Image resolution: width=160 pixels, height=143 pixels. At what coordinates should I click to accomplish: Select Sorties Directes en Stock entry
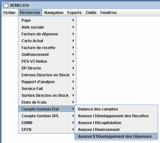pos(47,95)
